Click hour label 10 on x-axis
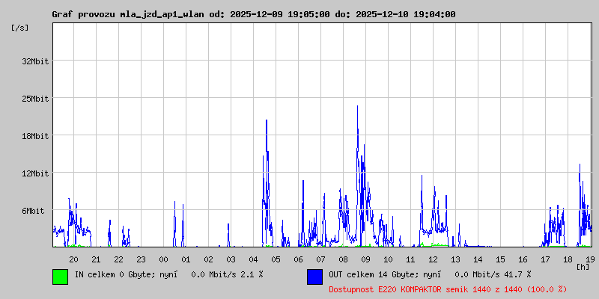599x299 pixels. point(388,259)
